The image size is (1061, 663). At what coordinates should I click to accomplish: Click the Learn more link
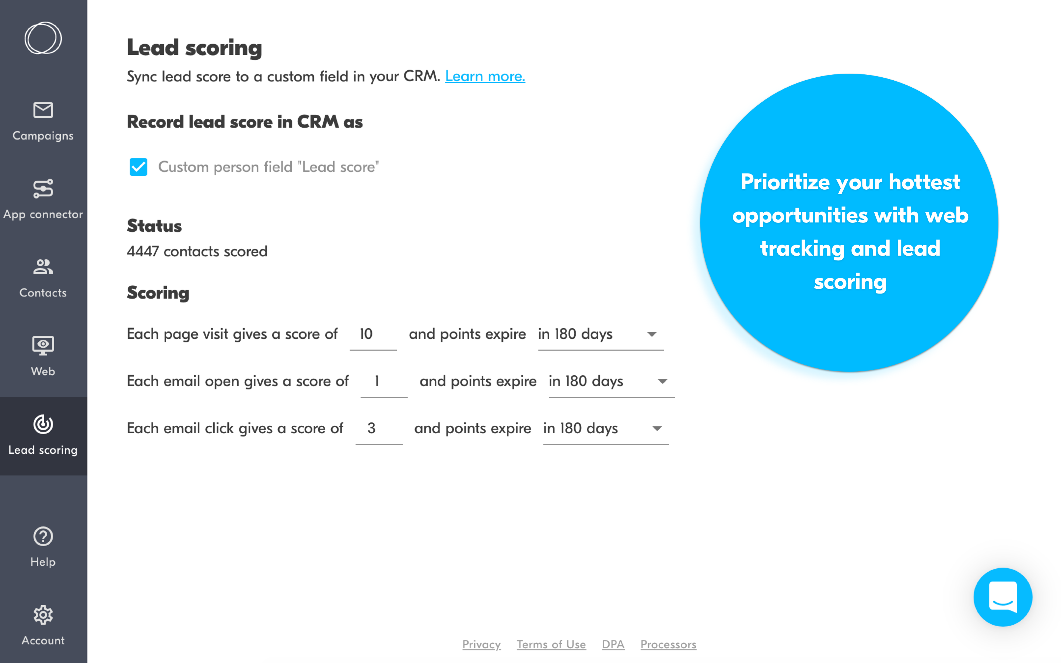(x=485, y=76)
